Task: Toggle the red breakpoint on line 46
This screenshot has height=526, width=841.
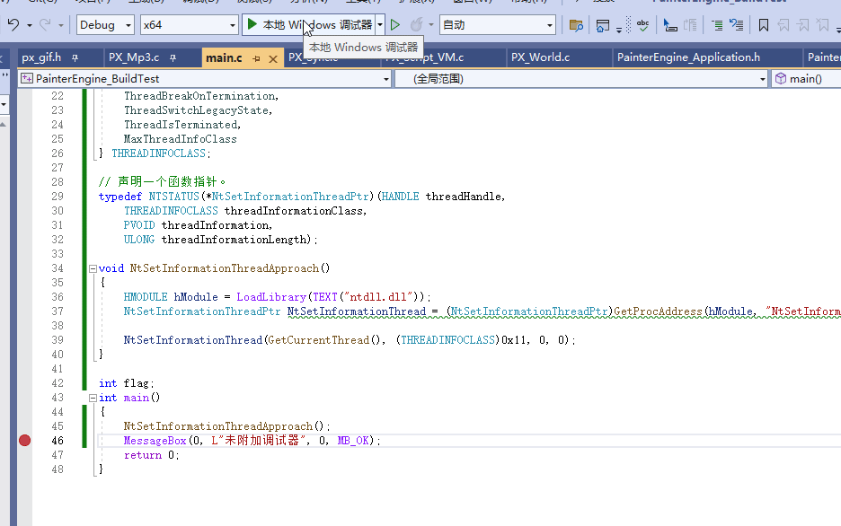Action: tap(24, 440)
